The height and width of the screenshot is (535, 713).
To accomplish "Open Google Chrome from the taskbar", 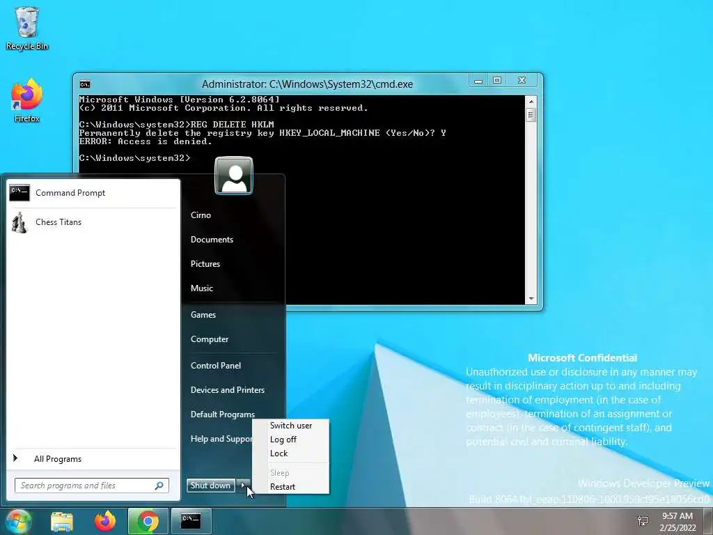I will [148, 521].
